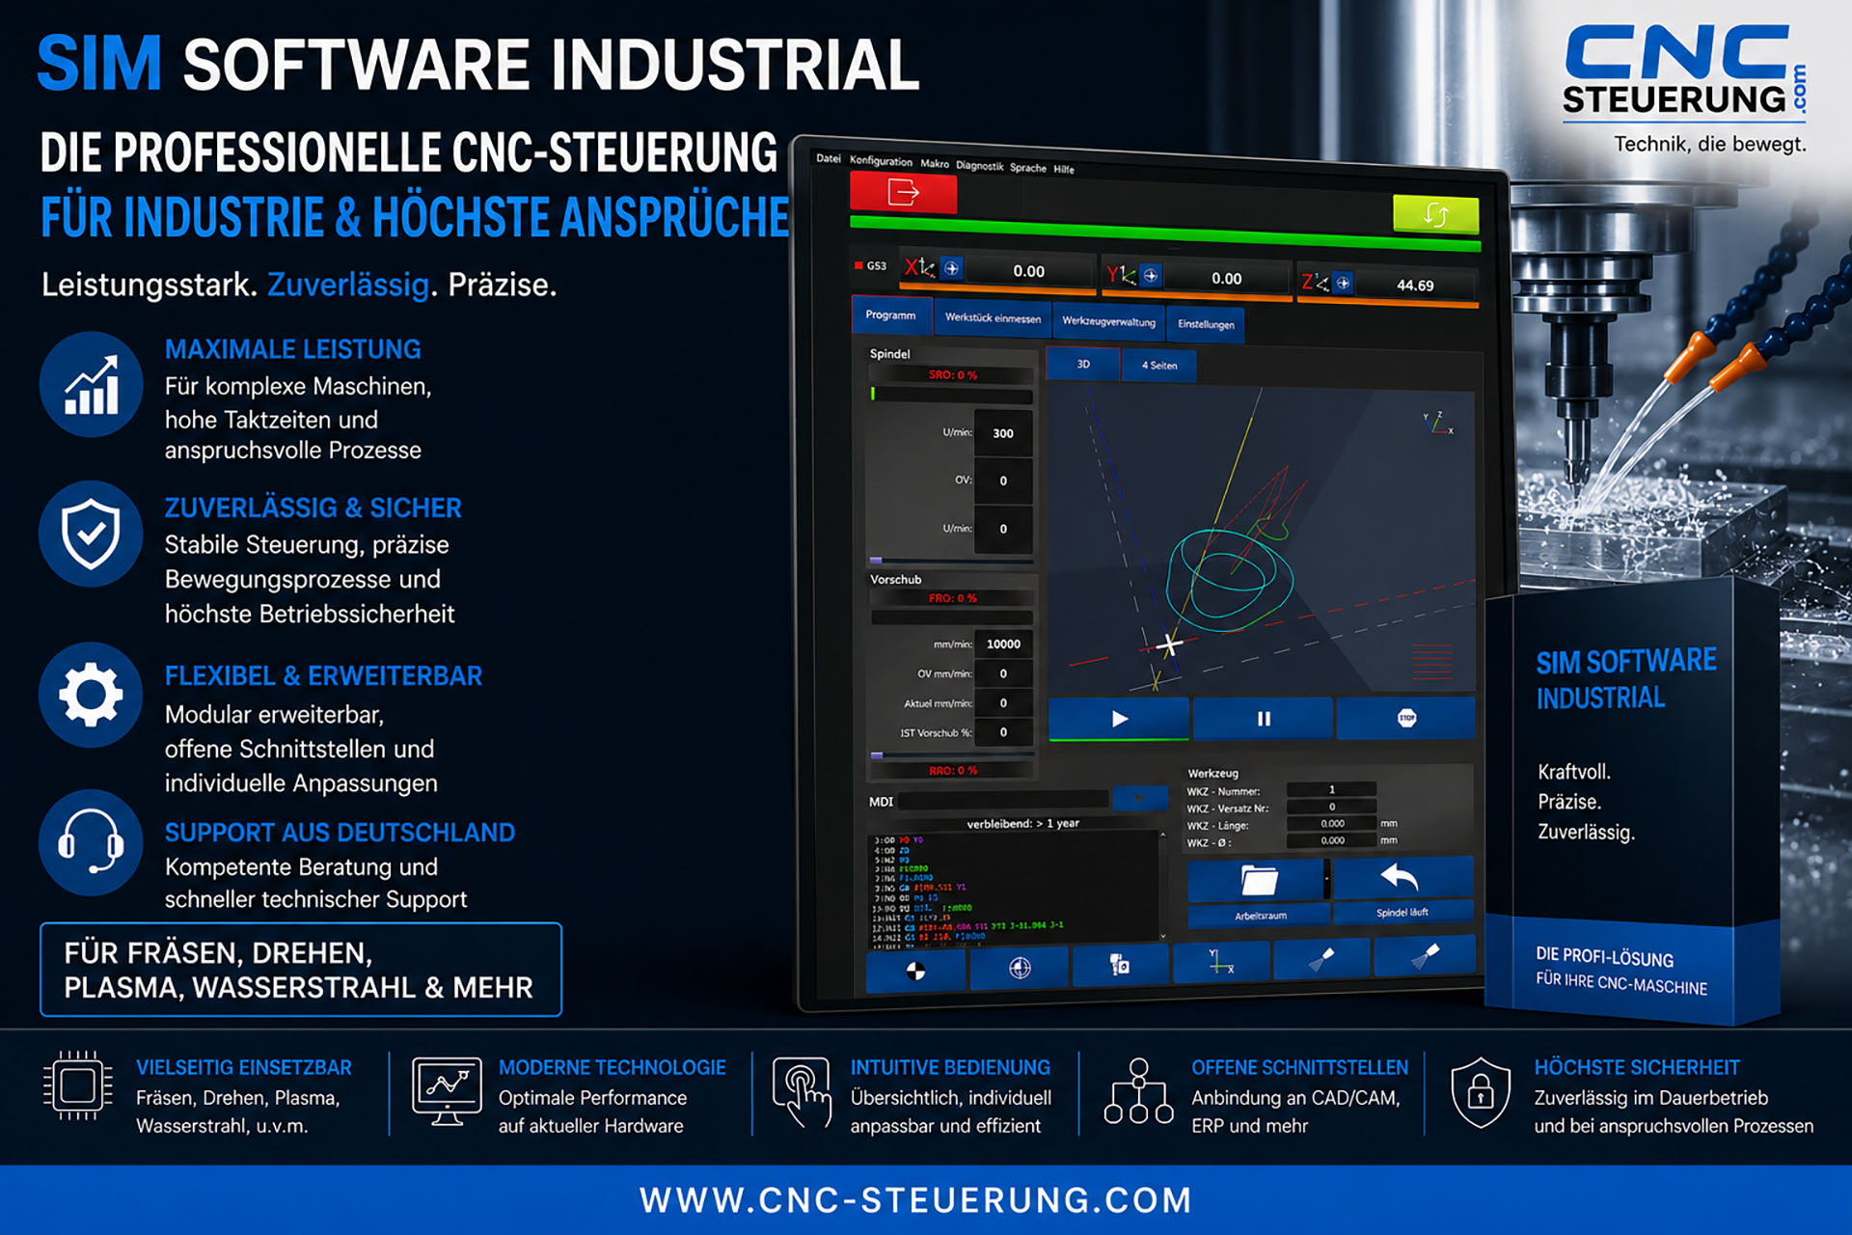The image size is (1852, 1235).
Task: Click the Y axis position readout 0.00
Action: pyautogui.click(x=1226, y=278)
